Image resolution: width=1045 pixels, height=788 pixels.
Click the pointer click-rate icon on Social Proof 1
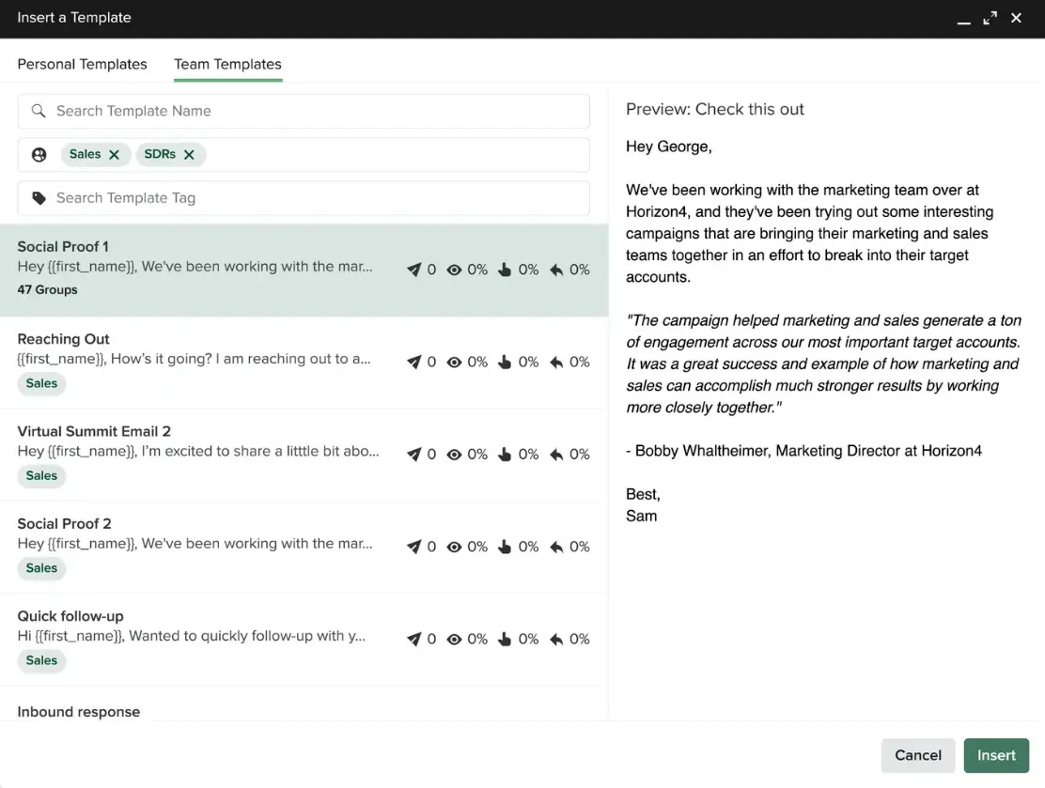click(505, 270)
